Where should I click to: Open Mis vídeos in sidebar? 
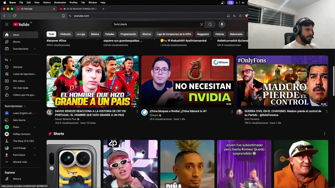coord(20,81)
